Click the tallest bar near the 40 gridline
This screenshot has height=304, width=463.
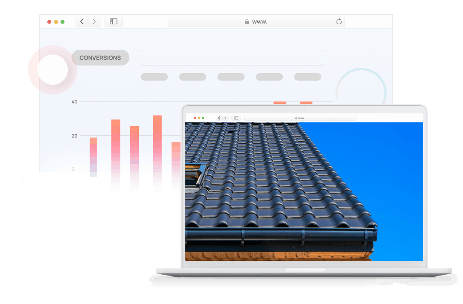click(280, 103)
